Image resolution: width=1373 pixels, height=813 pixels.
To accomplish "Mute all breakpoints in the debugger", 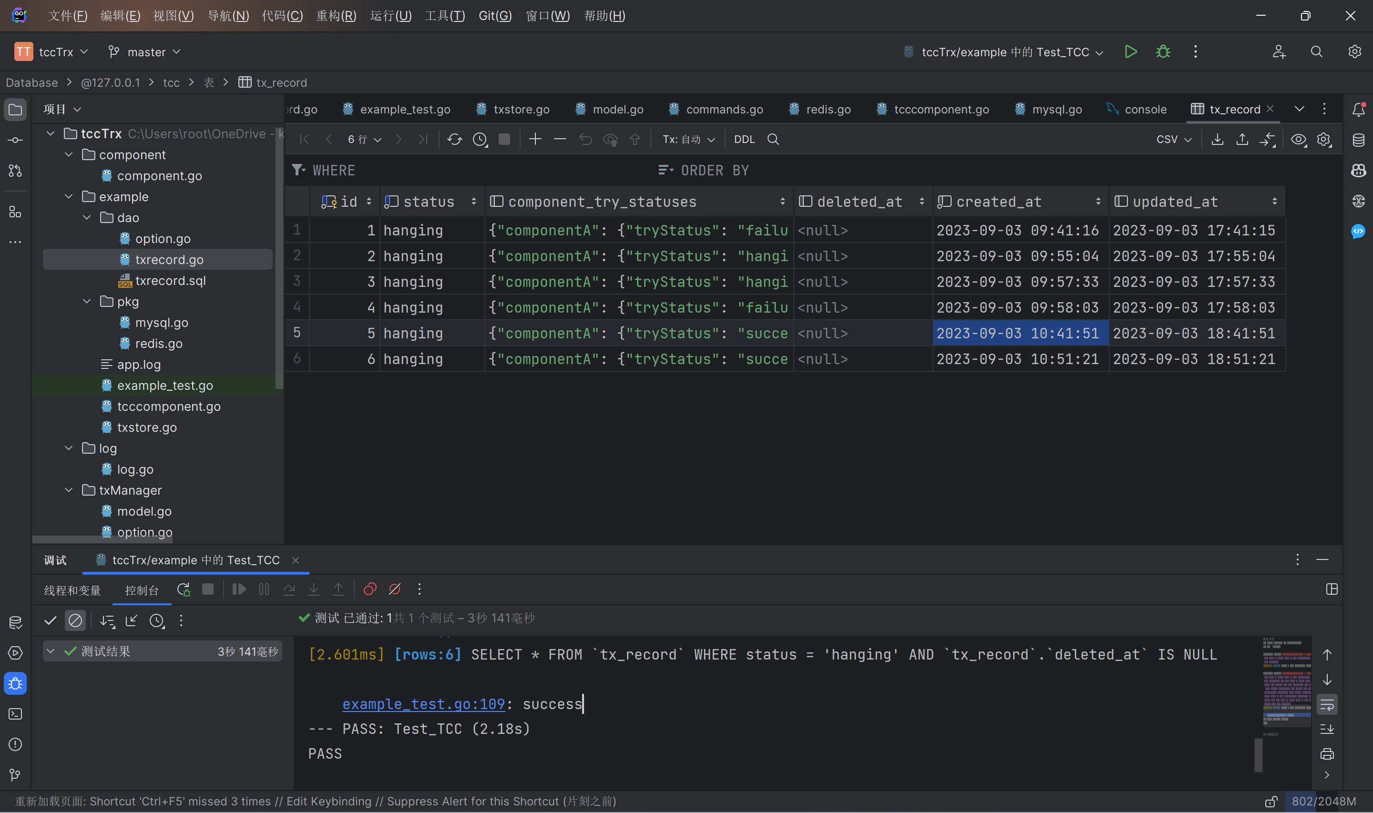I will click(395, 589).
